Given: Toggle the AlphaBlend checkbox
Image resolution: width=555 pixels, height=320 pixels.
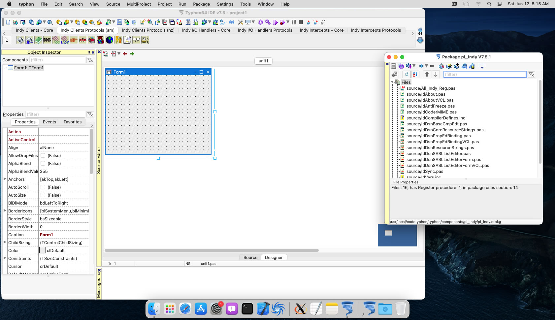Looking at the screenshot, I should click(43, 163).
